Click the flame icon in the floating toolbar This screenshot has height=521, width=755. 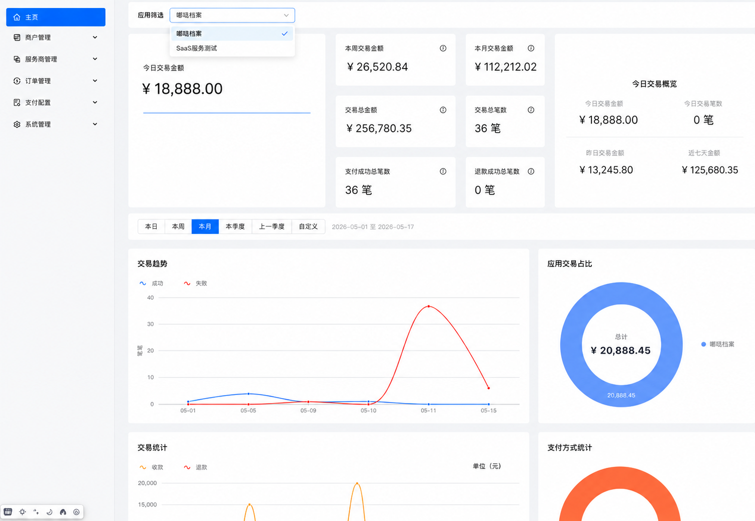click(63, 512)
